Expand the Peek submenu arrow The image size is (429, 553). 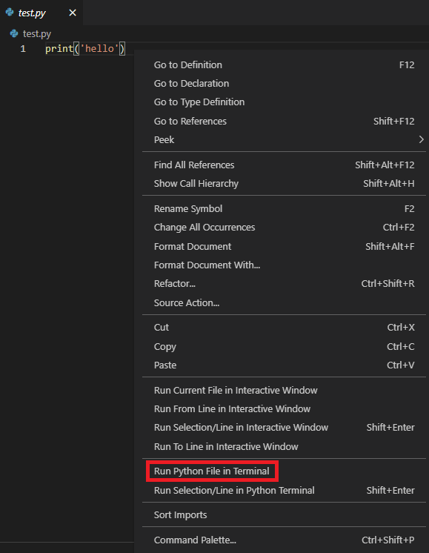pos(422,139)
